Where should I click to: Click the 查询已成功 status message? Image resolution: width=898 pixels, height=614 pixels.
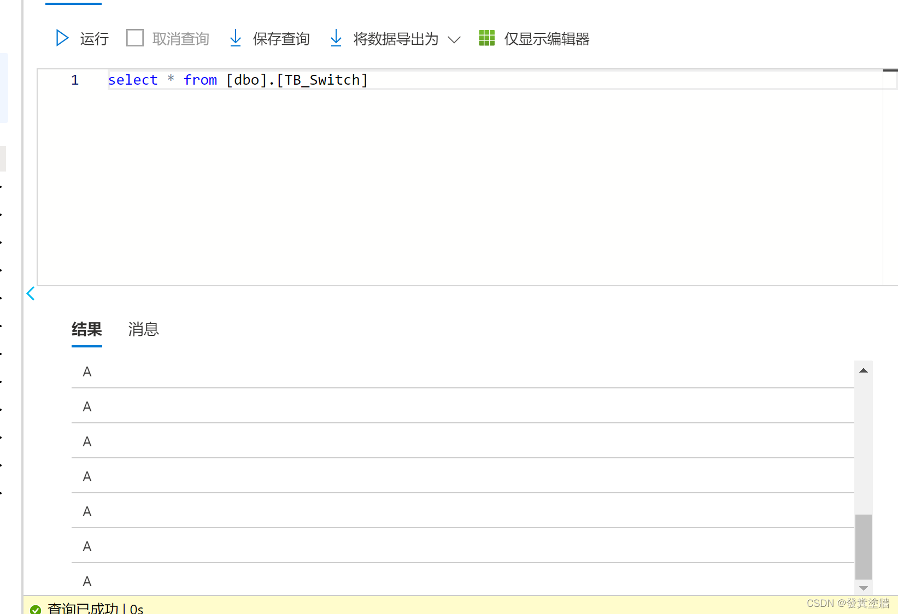click(83, 609)
